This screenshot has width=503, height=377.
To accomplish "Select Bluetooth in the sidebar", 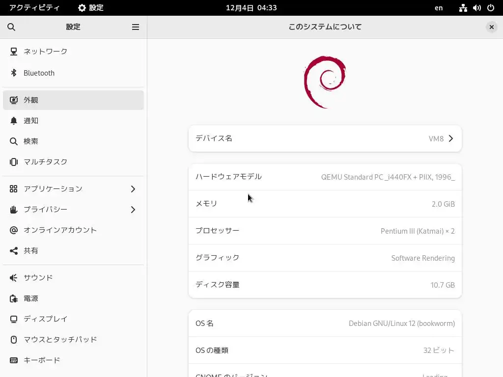I will coord(73,73).
